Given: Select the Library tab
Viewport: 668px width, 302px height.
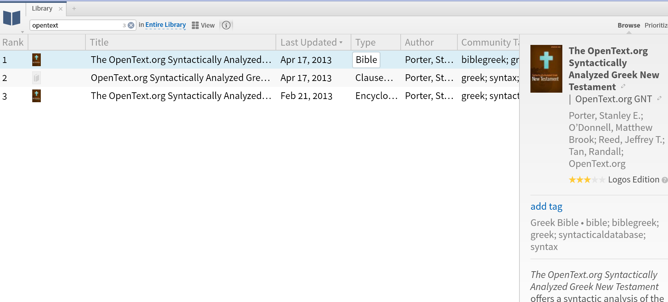Looking at the screenshot, I should tap(42, 8).
